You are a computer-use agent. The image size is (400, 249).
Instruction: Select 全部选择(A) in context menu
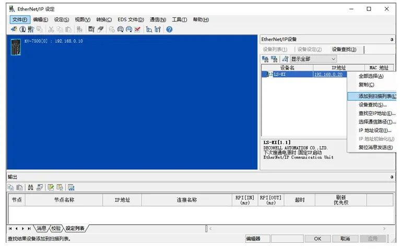tap(371, 76)
